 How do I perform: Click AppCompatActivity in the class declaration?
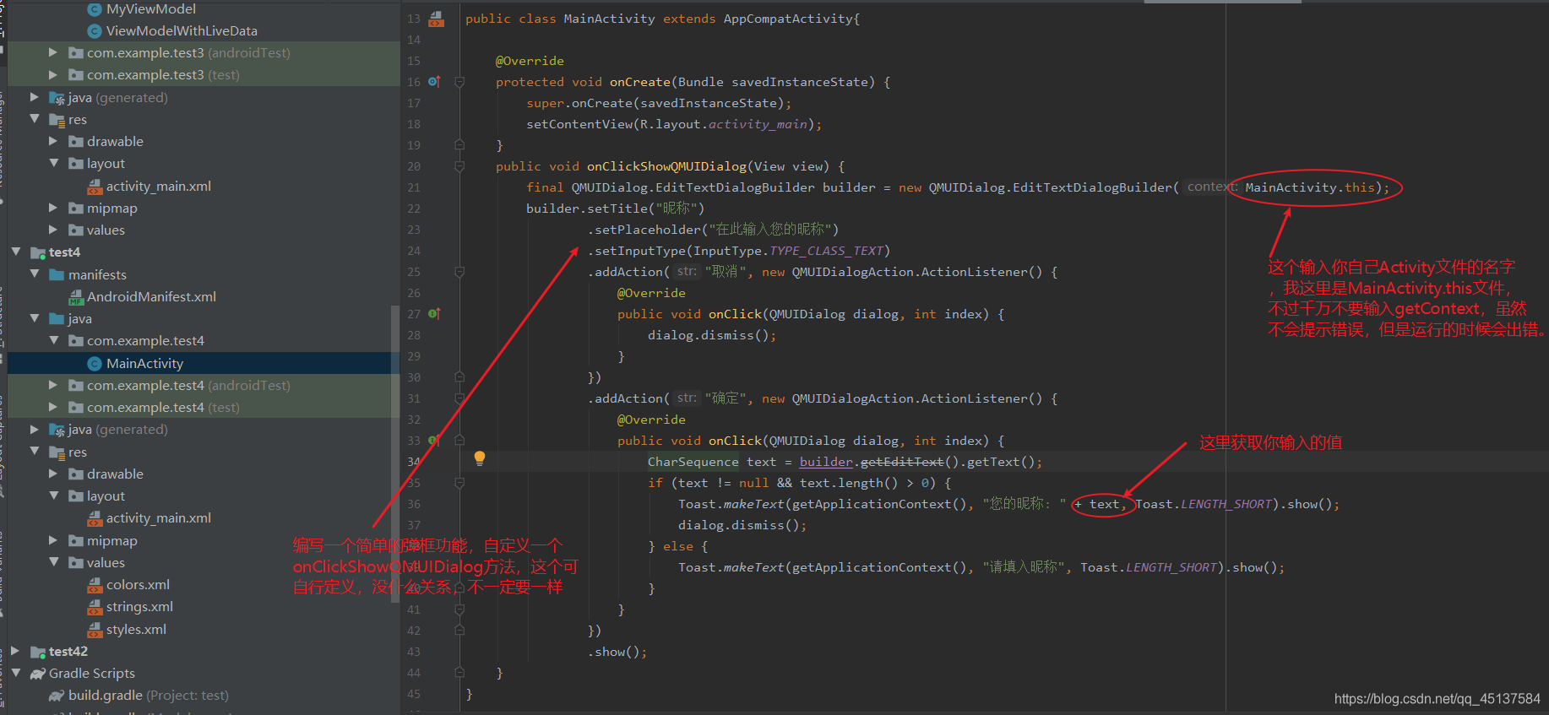coord(788,19)
